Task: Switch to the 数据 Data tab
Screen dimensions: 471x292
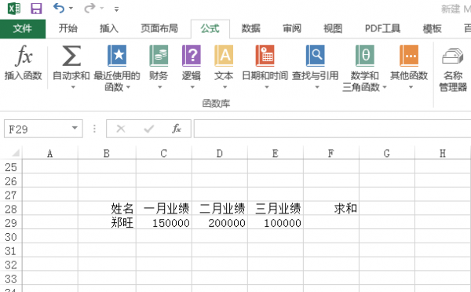Action: 251,28
